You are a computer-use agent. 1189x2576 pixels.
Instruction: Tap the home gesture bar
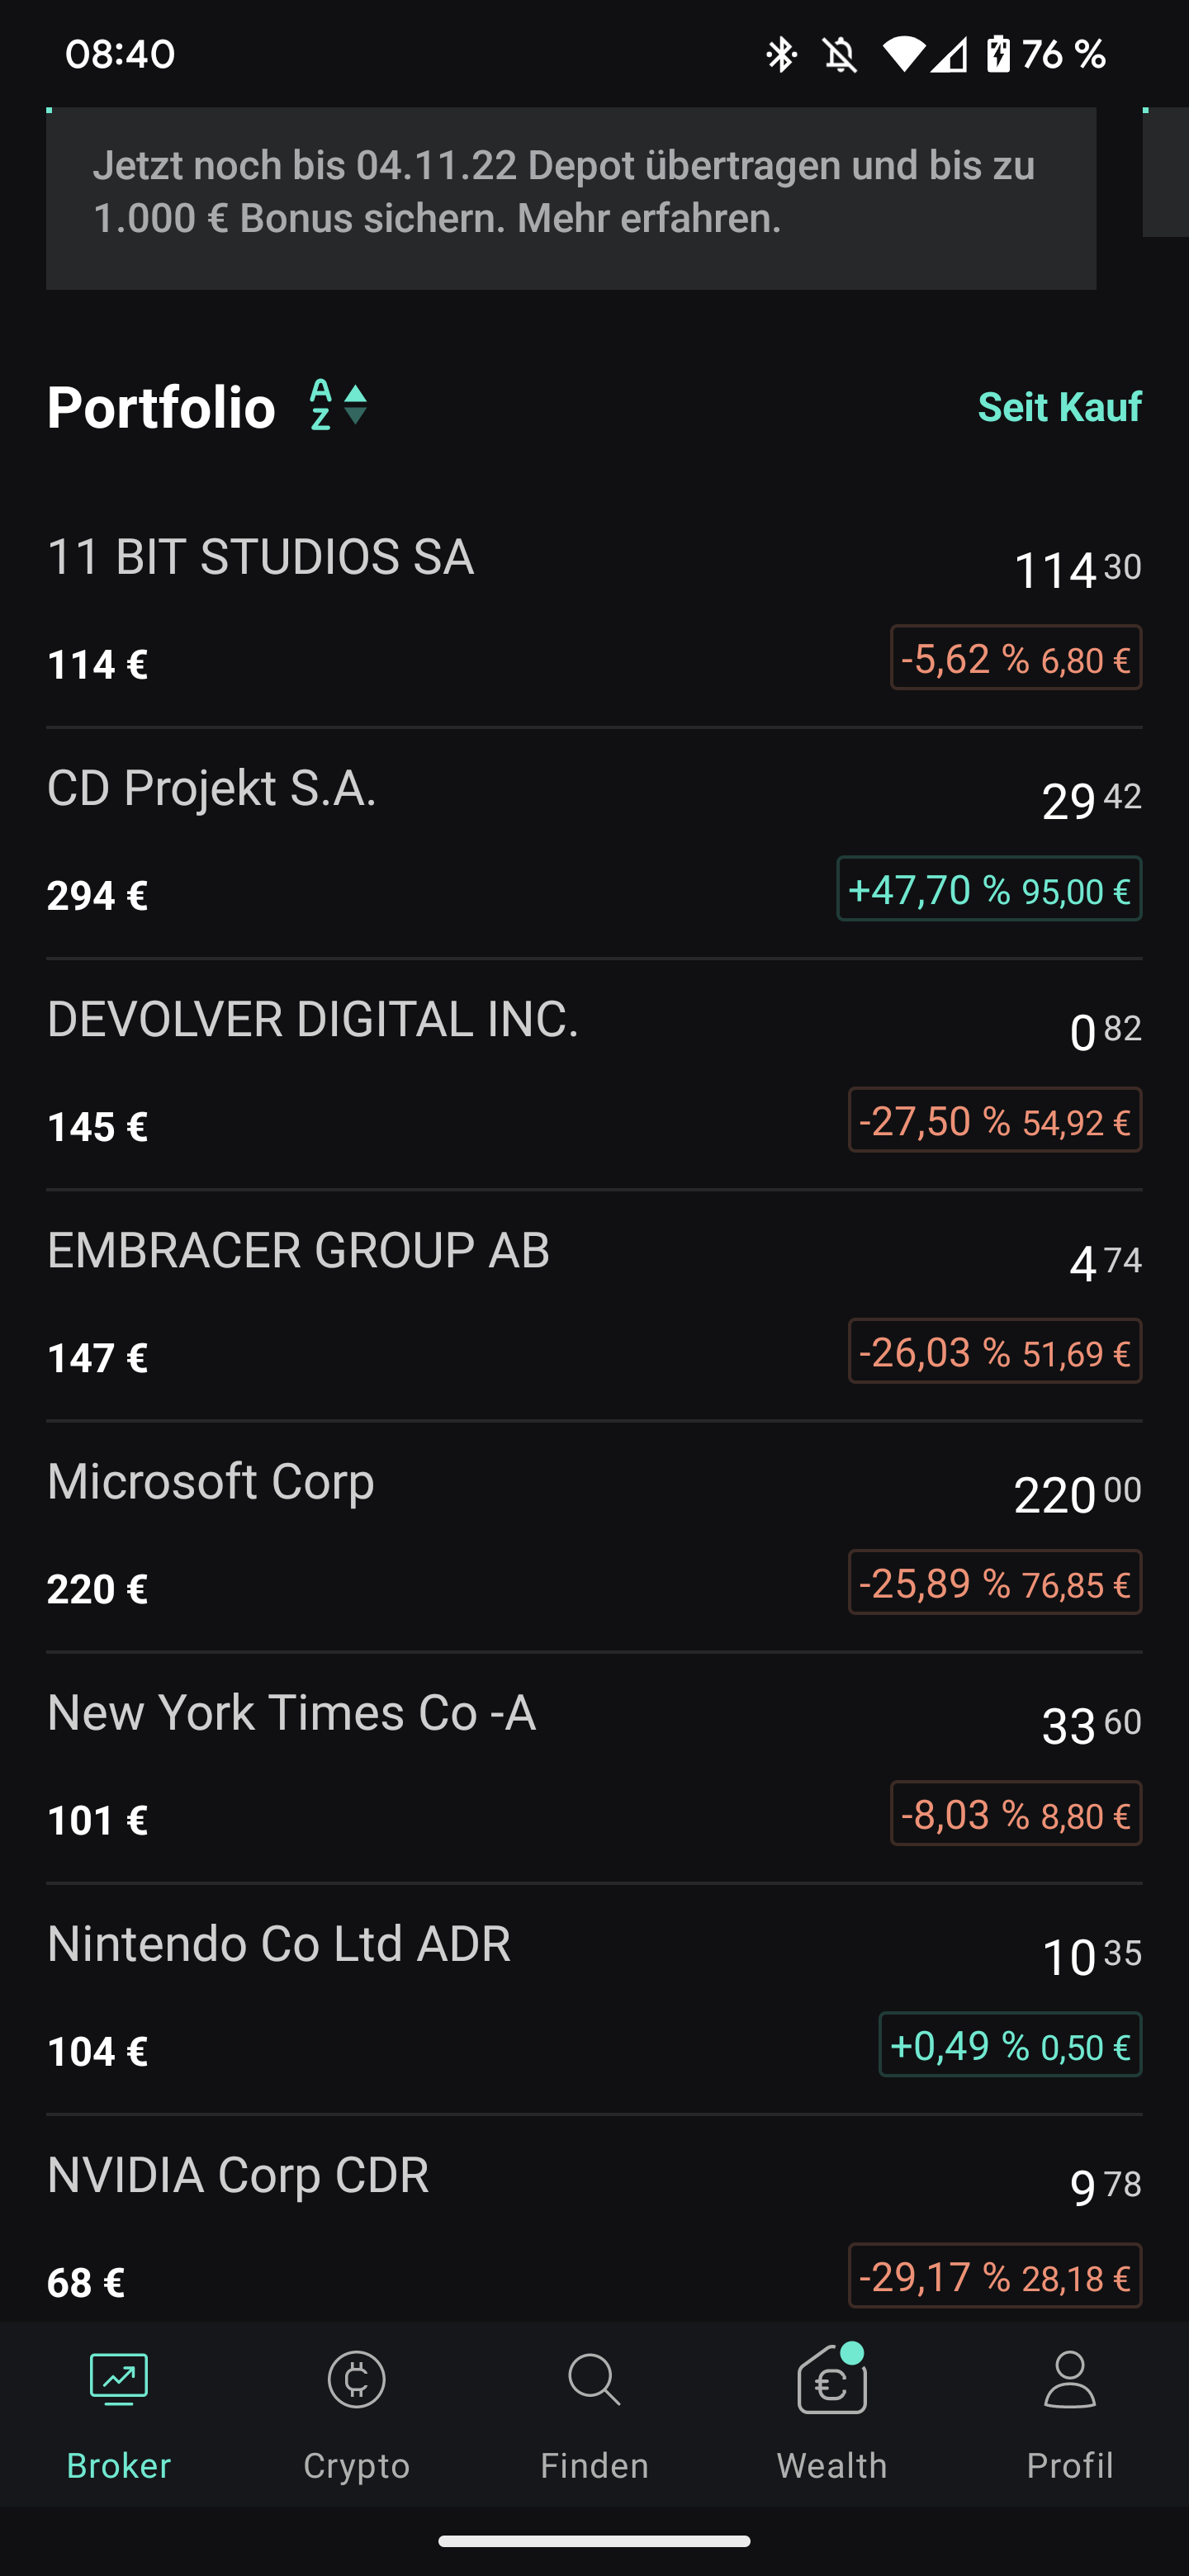point(594,2541)
